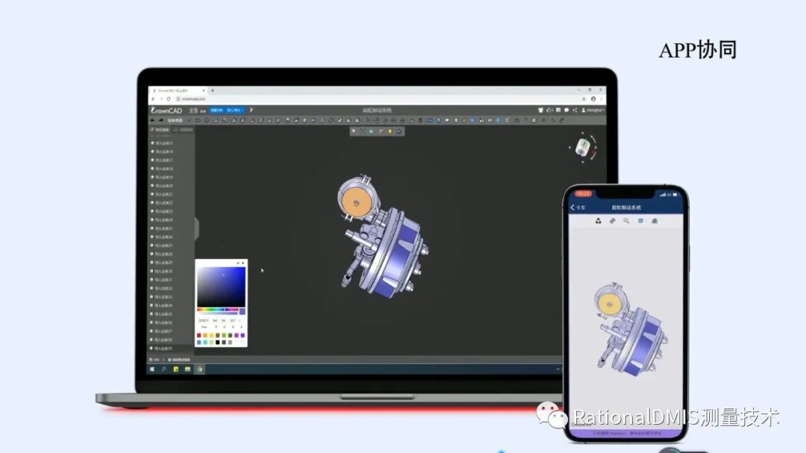Tap the ruler measure icon on the phone
Image resolution: width=806 pixels, height=453 pixels.
click(x=612, y=221)
